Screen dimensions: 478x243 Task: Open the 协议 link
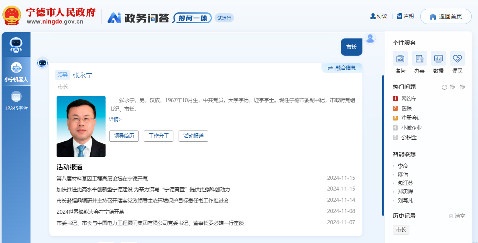378,16
